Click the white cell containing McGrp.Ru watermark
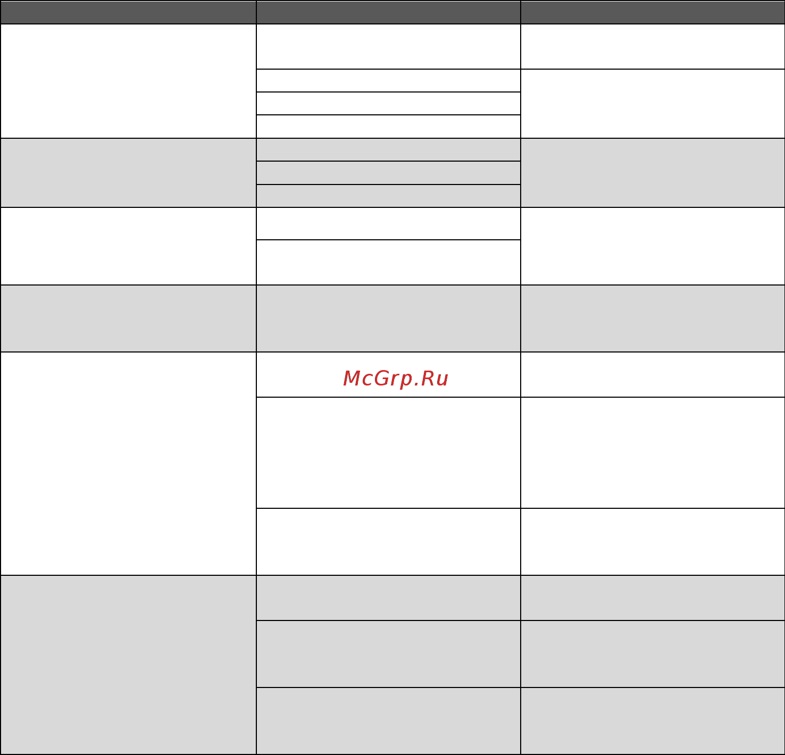This screenshot has height=755, width=785. [388, 374]
